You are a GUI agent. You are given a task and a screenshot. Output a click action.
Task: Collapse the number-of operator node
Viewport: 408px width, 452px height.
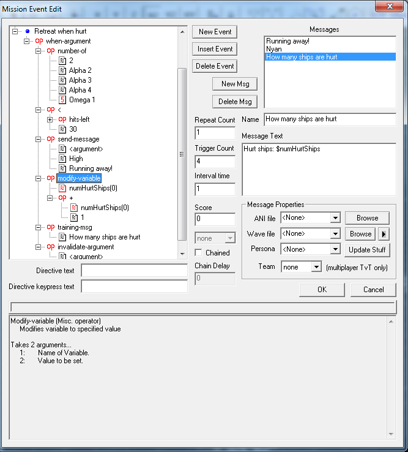39,51
